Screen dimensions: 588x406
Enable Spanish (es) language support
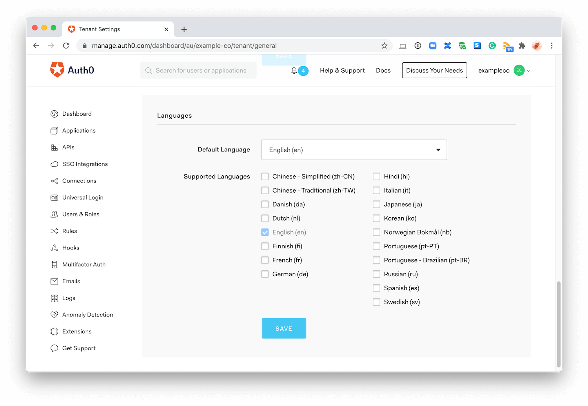[376, 288]
